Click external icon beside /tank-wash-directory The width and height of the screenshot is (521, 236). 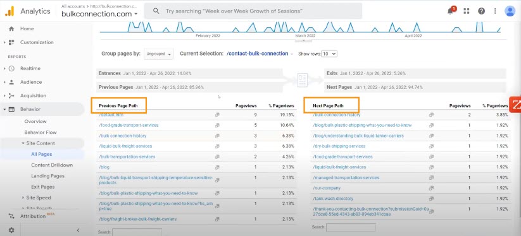coord(431,199)
